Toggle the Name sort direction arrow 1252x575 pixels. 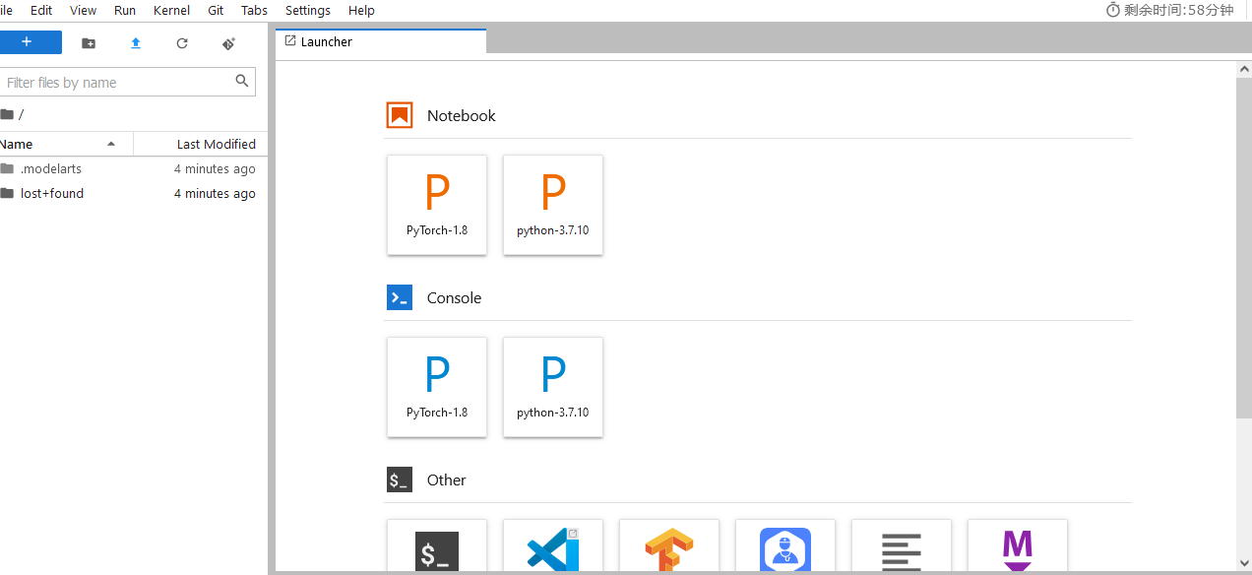(x=111, y=144)
